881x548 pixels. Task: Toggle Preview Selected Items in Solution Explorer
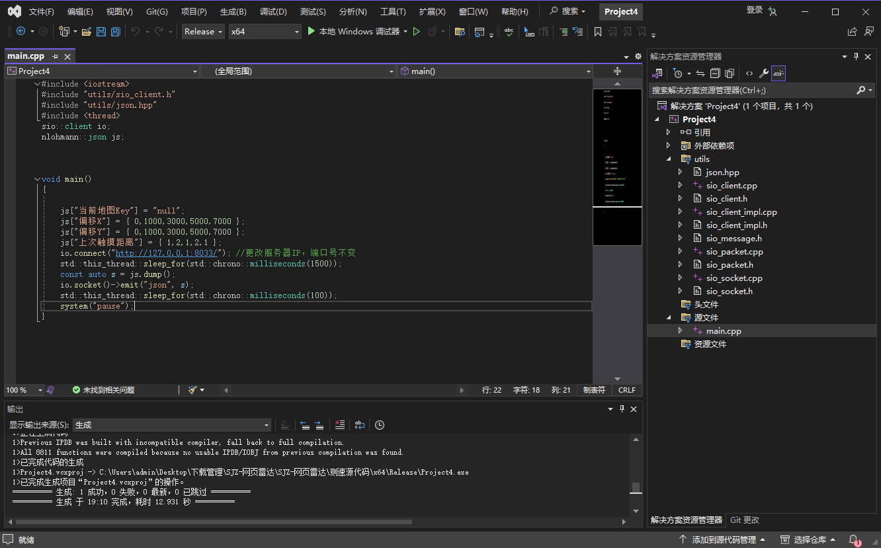tap(778, 73)
